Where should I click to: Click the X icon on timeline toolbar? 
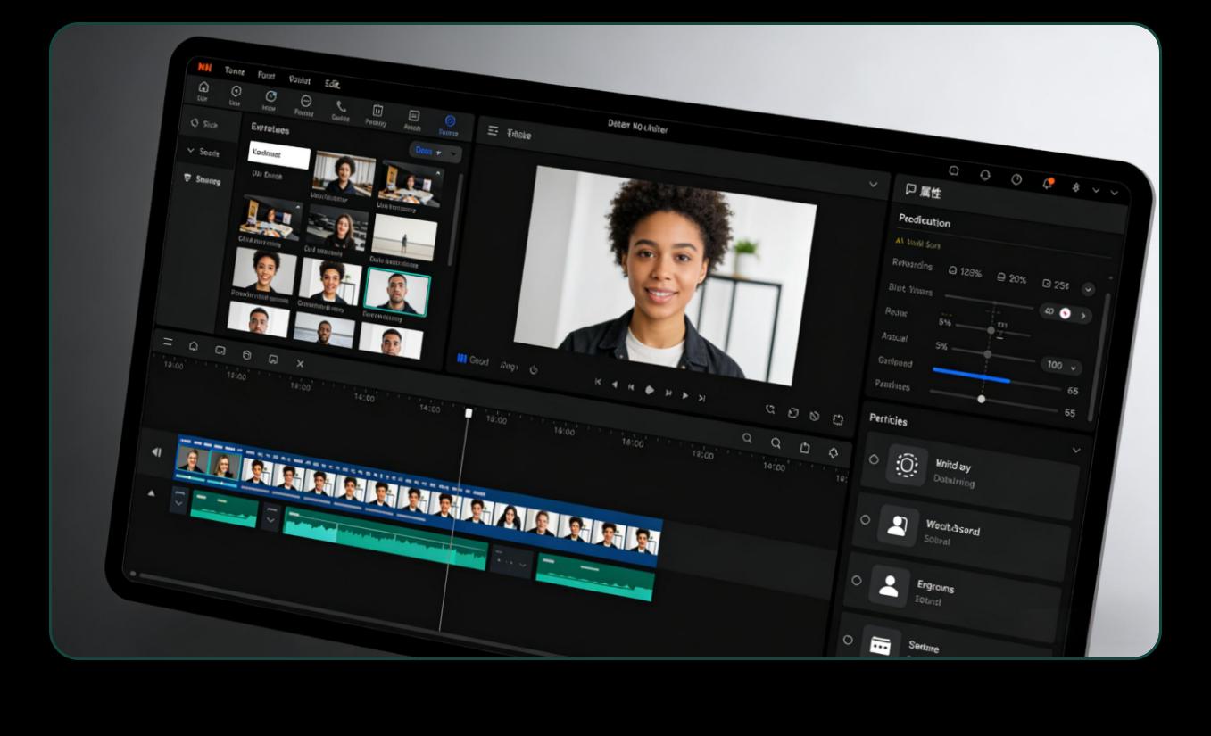pos(300,363)
